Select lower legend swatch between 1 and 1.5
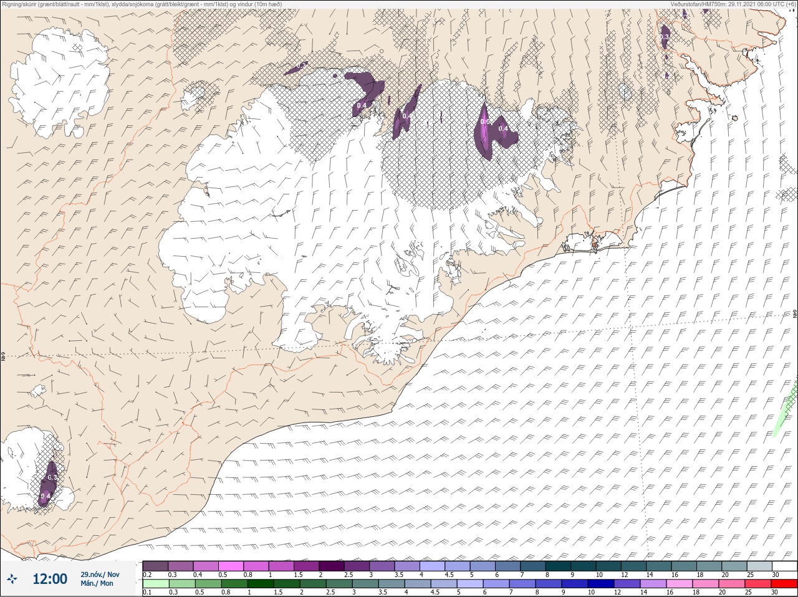Viewport: 798px width, 597px height. coord(261,584)
